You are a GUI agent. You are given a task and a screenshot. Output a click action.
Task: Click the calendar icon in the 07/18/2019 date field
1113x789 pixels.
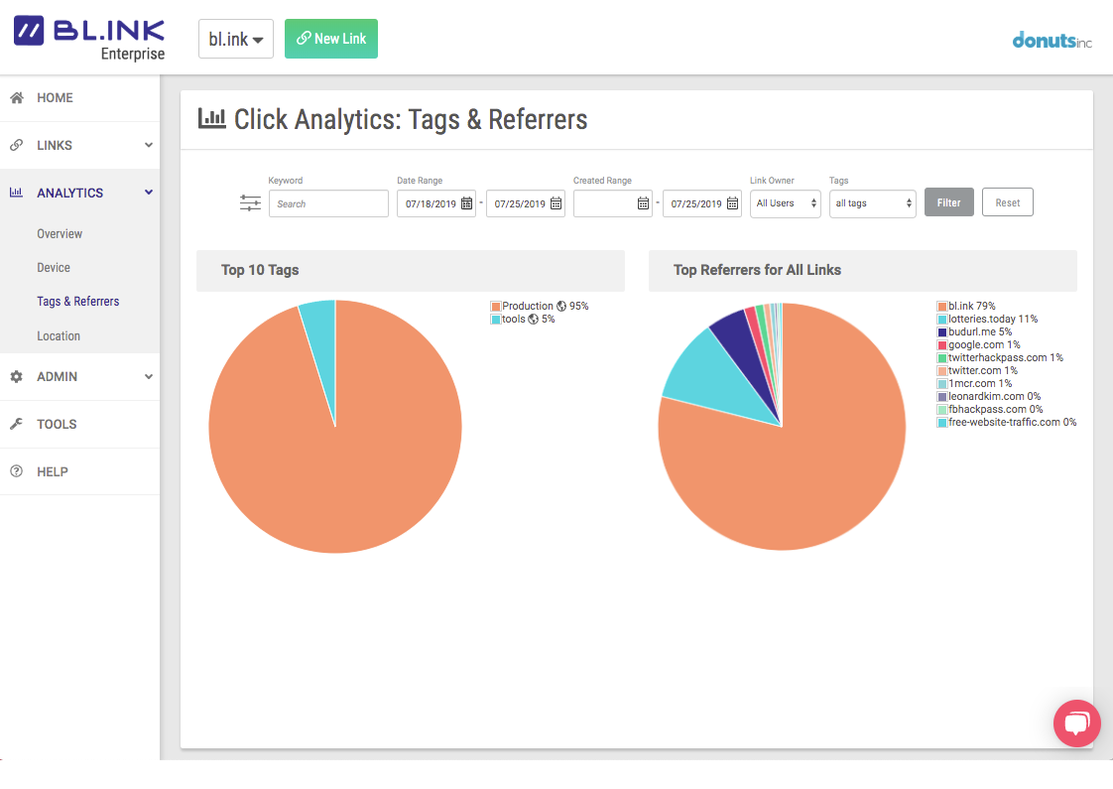[466, 203]
